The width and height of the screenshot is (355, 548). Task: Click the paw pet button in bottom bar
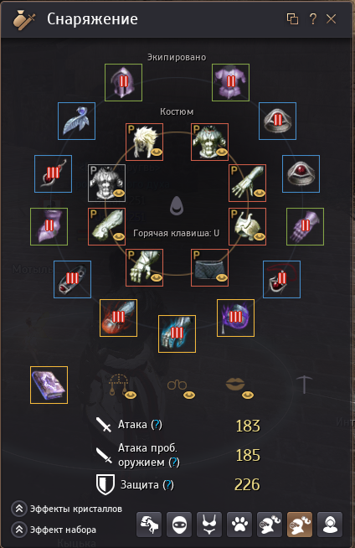pos(239,525)
